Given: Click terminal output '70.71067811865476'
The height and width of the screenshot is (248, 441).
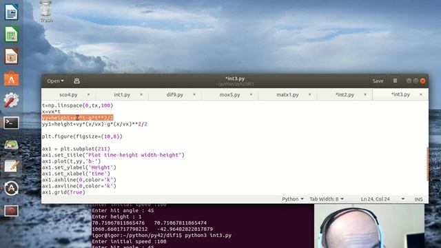Looking at the screenshot, I should point(118,223).
